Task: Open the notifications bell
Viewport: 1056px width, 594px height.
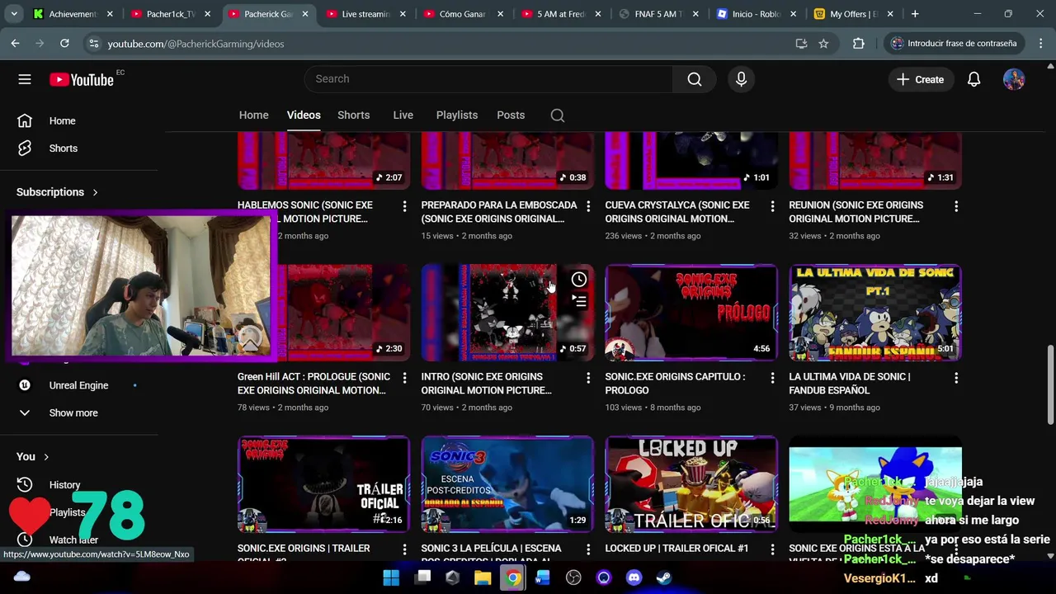Action: click(x=973, y=79)
